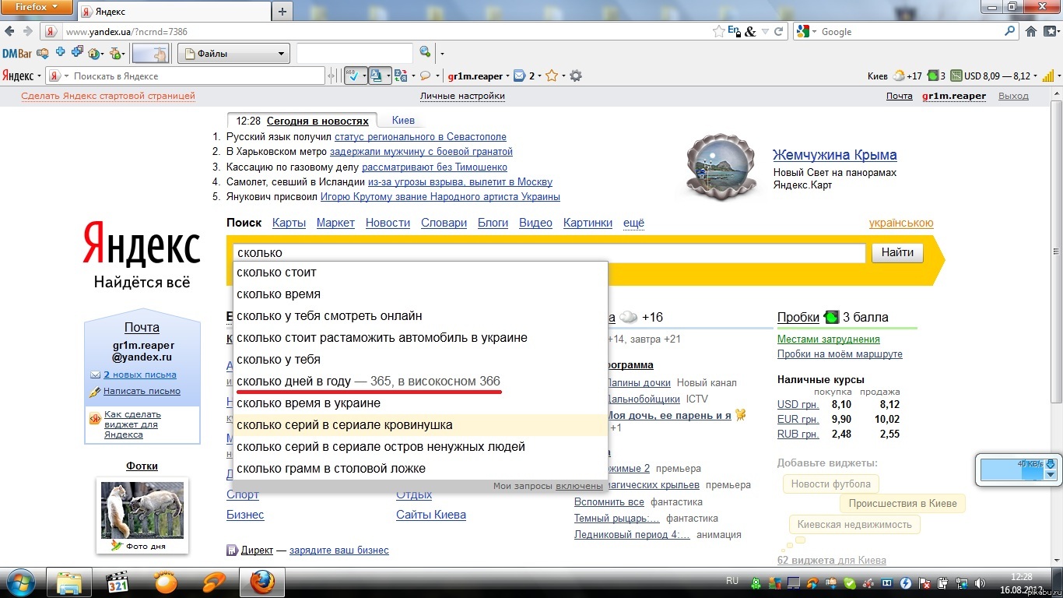Open the Фото дня cats thumbnail
Screen dimensions: 1063x598
[142, 510]
